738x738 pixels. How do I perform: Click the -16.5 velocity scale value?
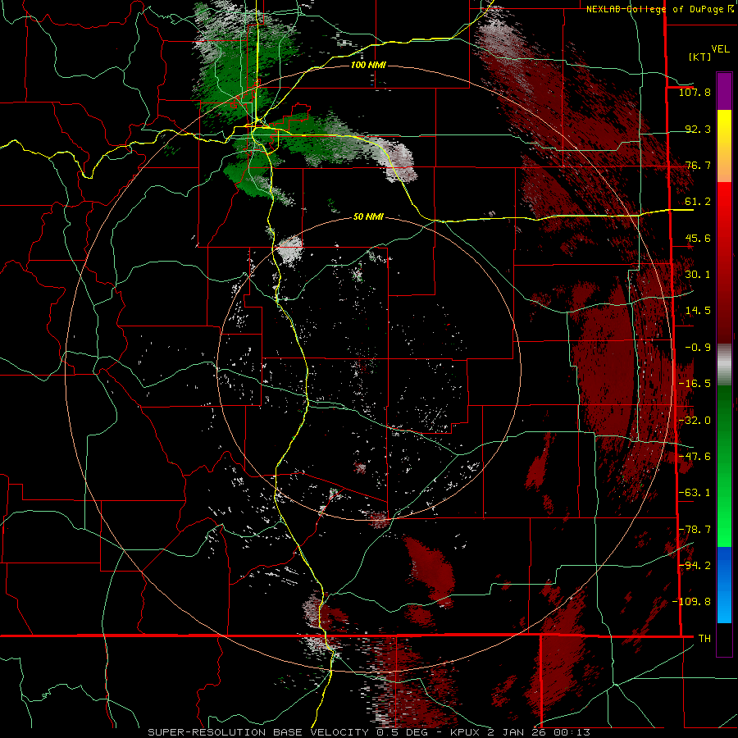(x=695, y=384)
